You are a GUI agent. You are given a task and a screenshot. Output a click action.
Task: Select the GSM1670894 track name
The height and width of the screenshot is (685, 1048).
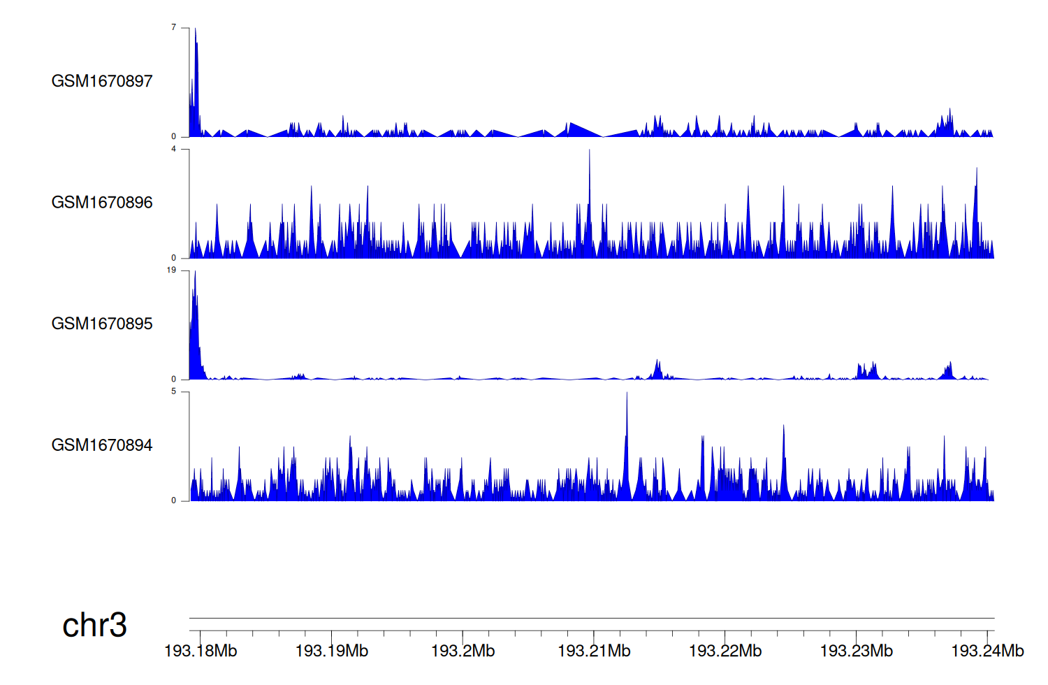(x=102, y=445)
